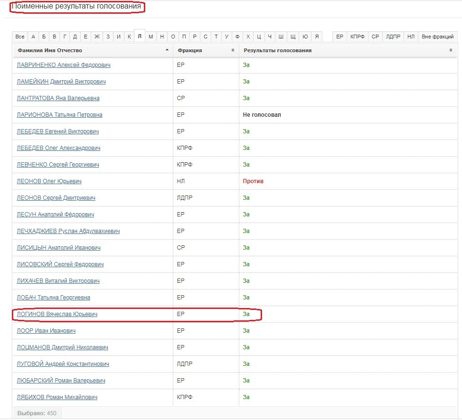
Task: Click the Не голосовал result text
Action: tap(262, 114)
